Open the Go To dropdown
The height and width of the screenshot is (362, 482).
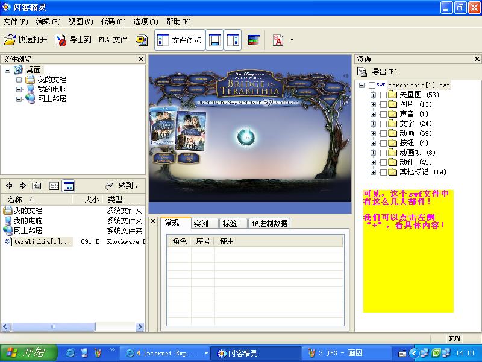pyautogui.click(x=122, y=186)
